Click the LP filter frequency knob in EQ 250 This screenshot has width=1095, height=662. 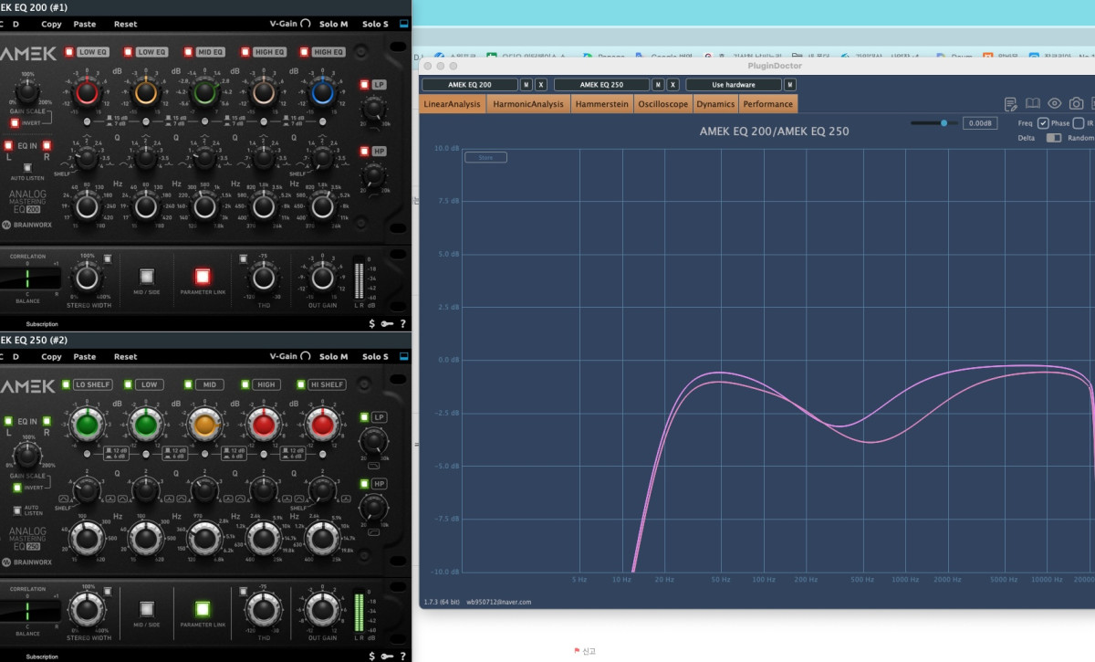tap(372, 440)
